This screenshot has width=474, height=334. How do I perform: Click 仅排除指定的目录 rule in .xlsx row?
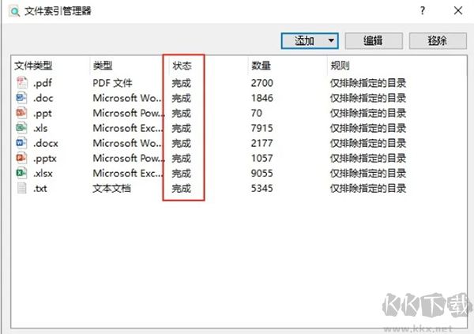pyautogui.click(x=368, y=173)
